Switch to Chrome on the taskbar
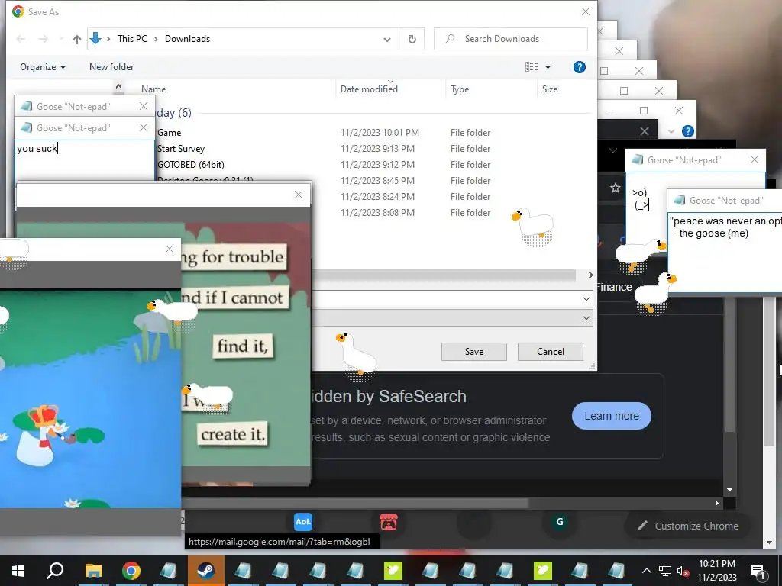The image size is (782, 586). coord(131,571)
